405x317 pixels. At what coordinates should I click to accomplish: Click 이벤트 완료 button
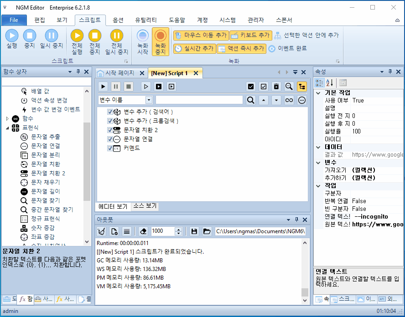pyautogui.click(x=287, y=48)
